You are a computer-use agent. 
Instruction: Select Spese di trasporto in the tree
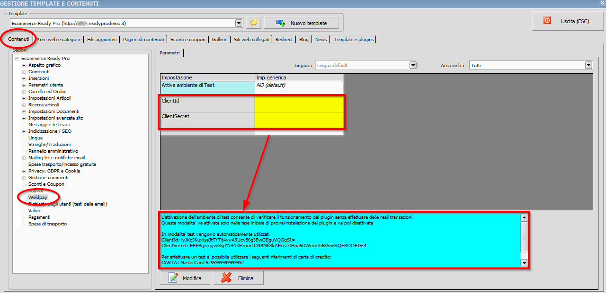pyautogui.click(x=47, y=224)
